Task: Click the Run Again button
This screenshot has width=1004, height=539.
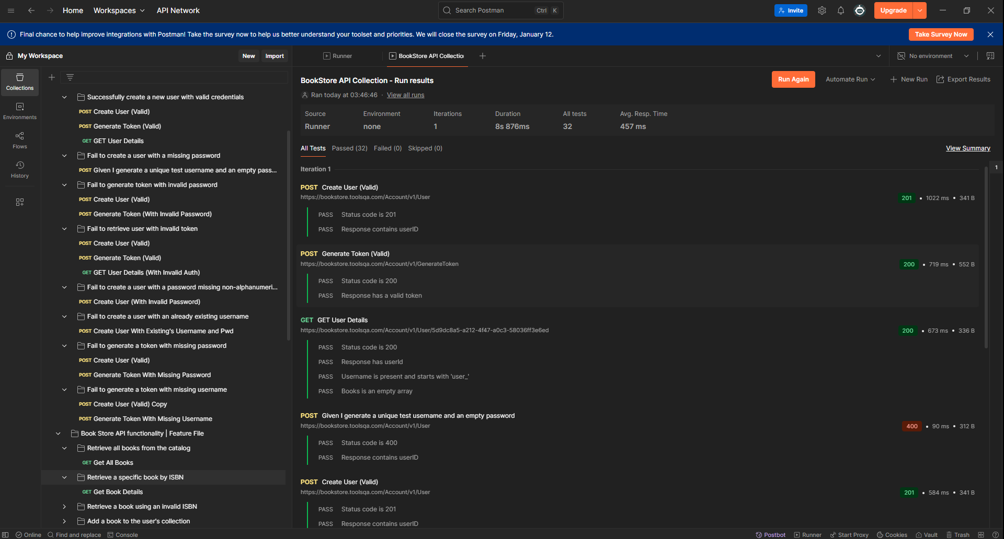Action: click(793, 79)
